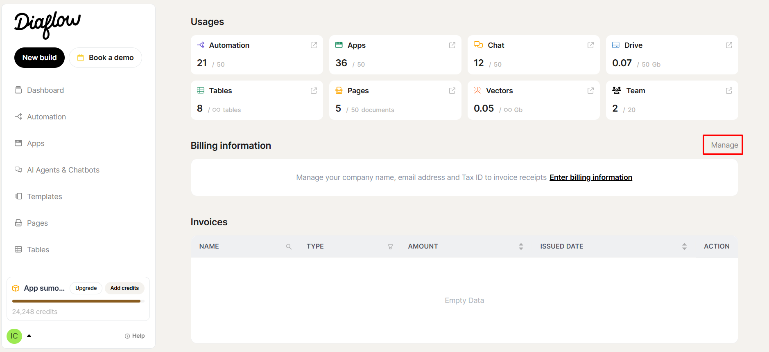This screenshot has height=352, width=769.
Task: Open the Drive usage external link icon
Action: 729,45
